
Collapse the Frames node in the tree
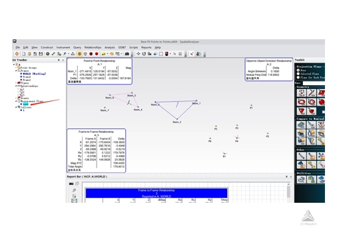[x=16, y=70]
